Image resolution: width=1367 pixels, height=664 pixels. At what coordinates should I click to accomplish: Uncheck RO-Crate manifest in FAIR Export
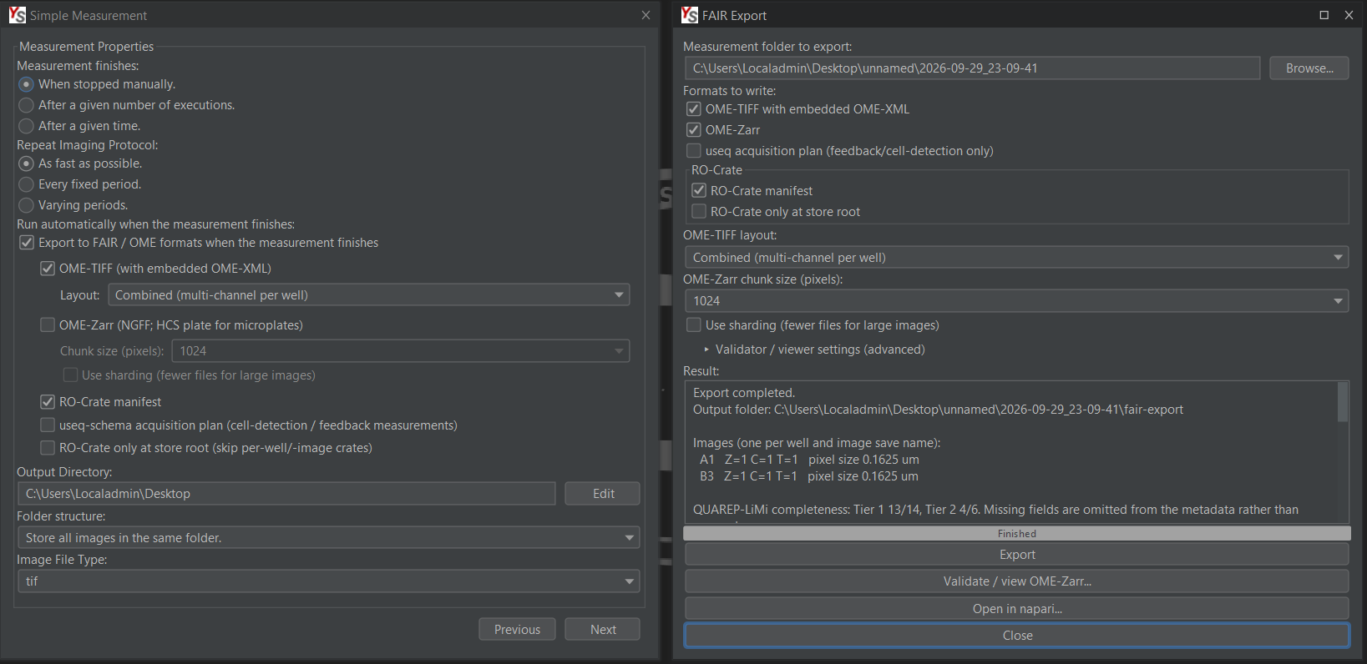click(699, 191)
